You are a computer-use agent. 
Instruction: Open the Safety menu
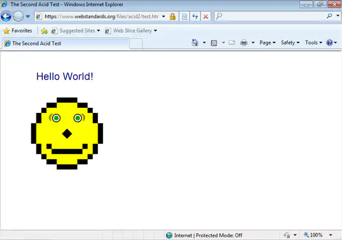[290, 43]
